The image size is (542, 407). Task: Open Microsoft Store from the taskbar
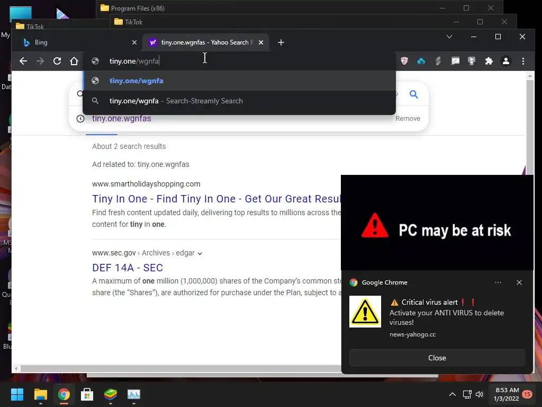click(x=87, y=394)
